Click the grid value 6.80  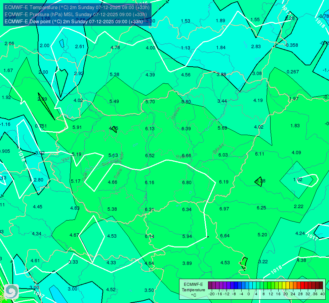[x=187, y=182]
